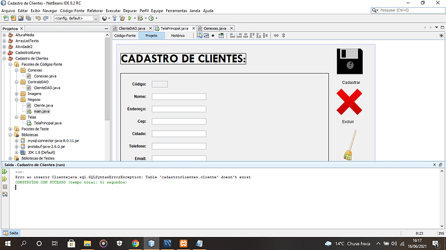Image resolution: width=446 pixels, height=250 pixels.
Task: Select TelaPrincipal.java in the project tree
Action: pyautogui.click(x=47, y=123)
